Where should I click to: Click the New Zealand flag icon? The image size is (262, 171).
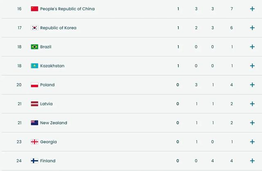pyautogui.click(x=34, y=123)
